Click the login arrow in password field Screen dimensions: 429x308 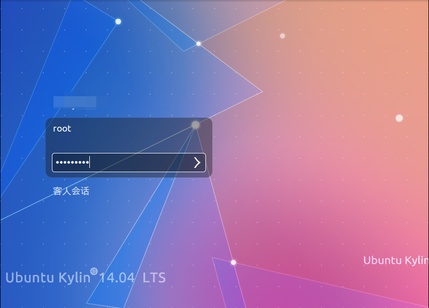click(197, 163)
